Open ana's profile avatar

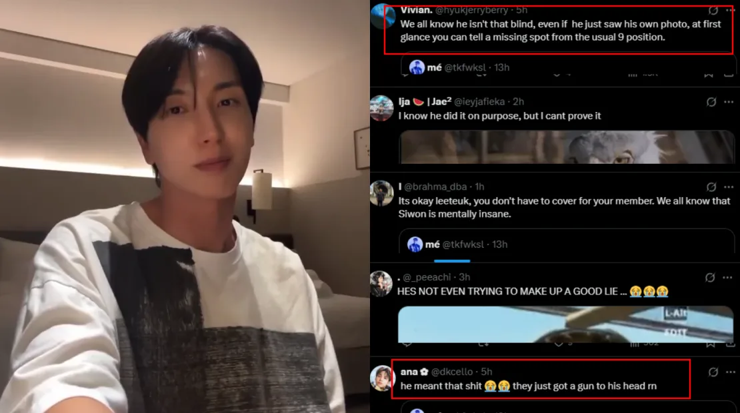pos(382,378)
